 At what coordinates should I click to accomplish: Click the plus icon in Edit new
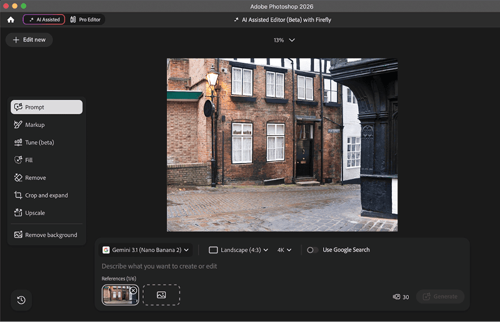[x=16, y=40]
